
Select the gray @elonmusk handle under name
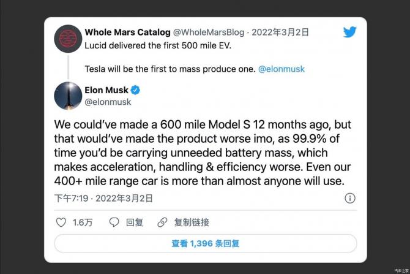click(108, 102)
